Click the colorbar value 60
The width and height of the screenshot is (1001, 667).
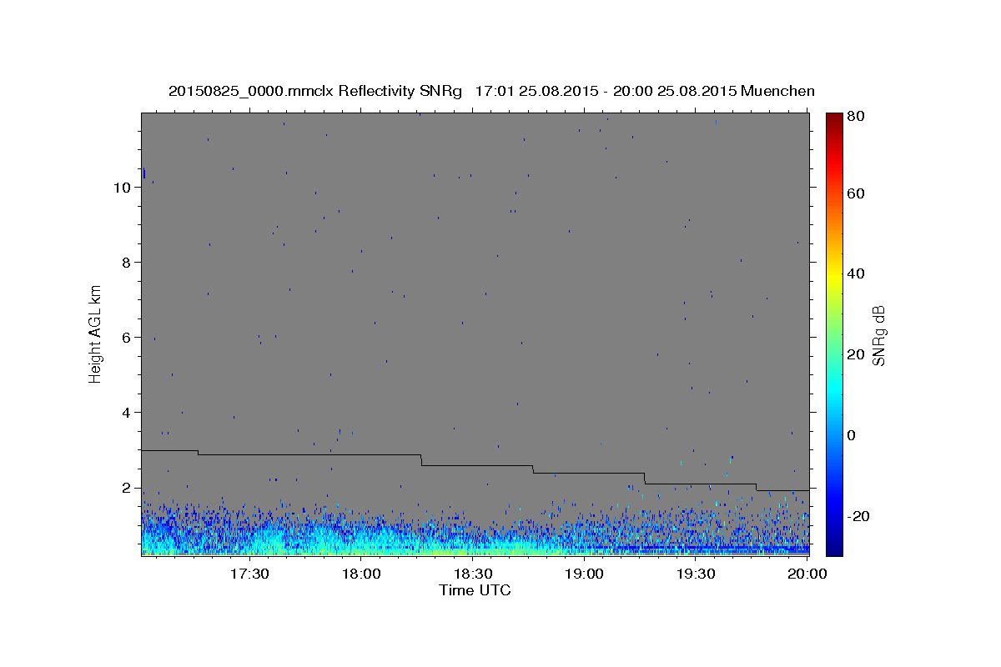click(855, 193)
